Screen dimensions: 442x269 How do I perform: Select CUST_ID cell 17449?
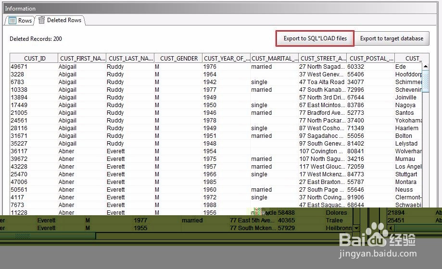coord(34,105)
